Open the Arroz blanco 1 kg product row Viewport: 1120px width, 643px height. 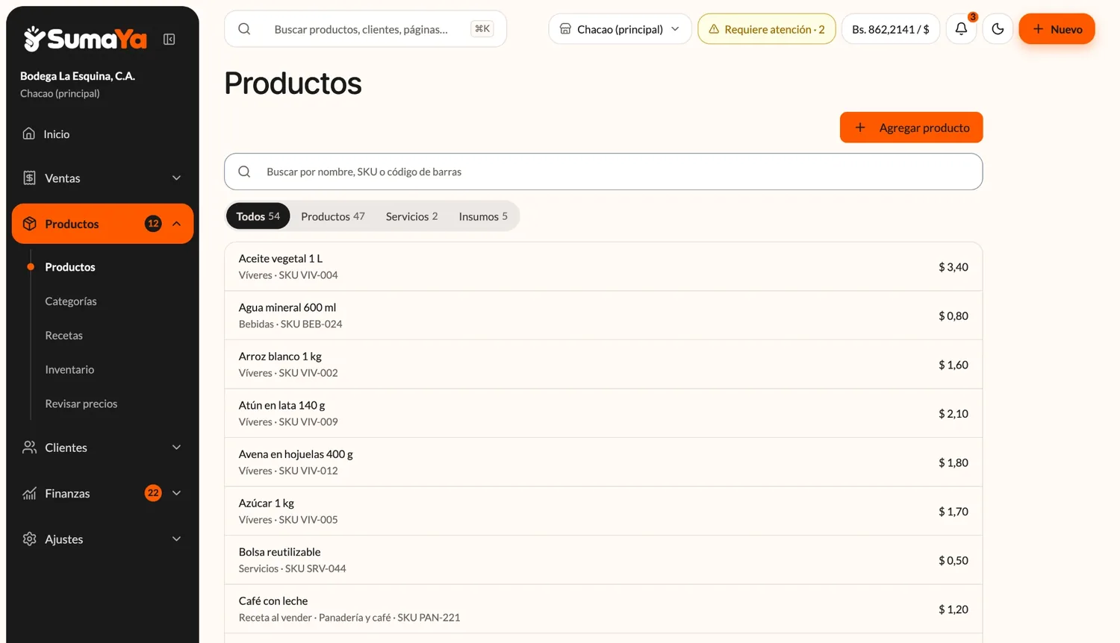pyautogui.click(x=603, y=365)
